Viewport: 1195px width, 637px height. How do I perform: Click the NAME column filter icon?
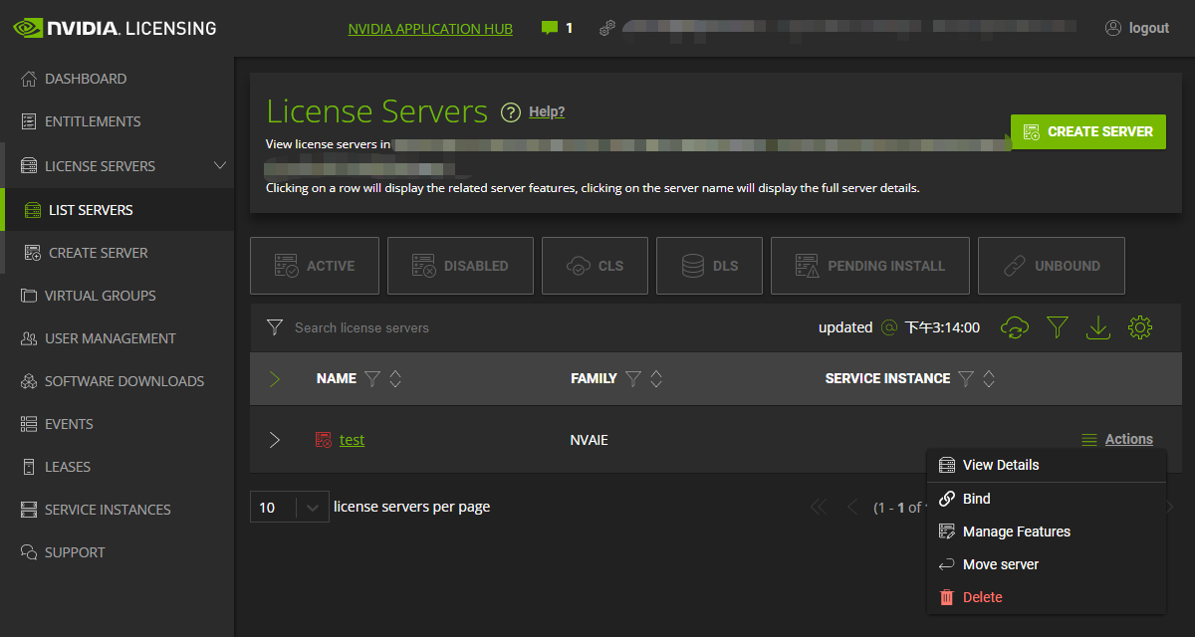coord(372,378)
